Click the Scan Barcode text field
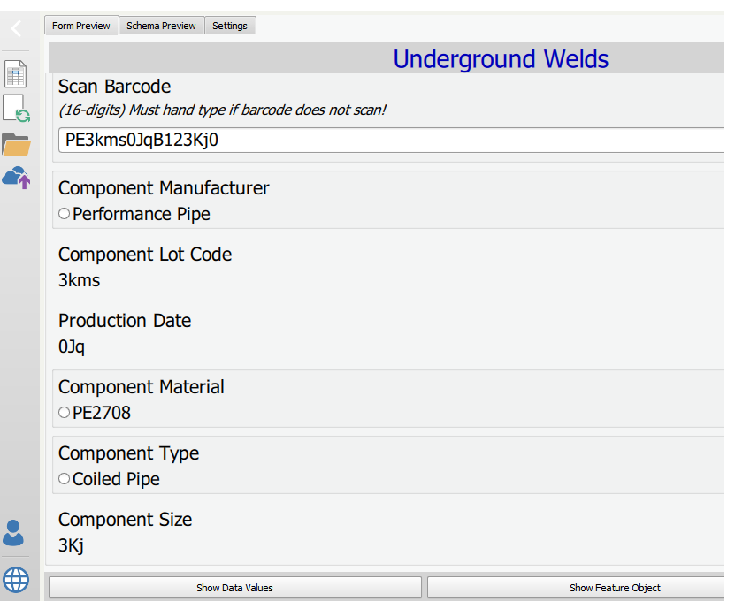Viewport: 735px width, 601px height. [x=392, y=140]
